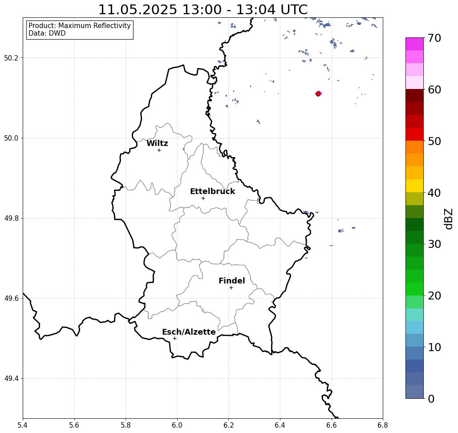Click the Wiltz station cross marker
This screenshot has height=433, width=458.
coord(159,150)
